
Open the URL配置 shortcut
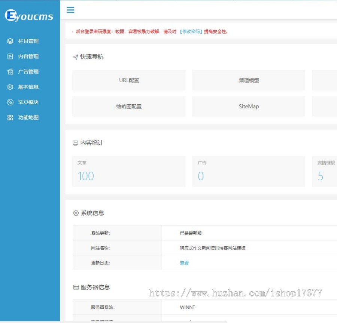[x=129, y=80]
